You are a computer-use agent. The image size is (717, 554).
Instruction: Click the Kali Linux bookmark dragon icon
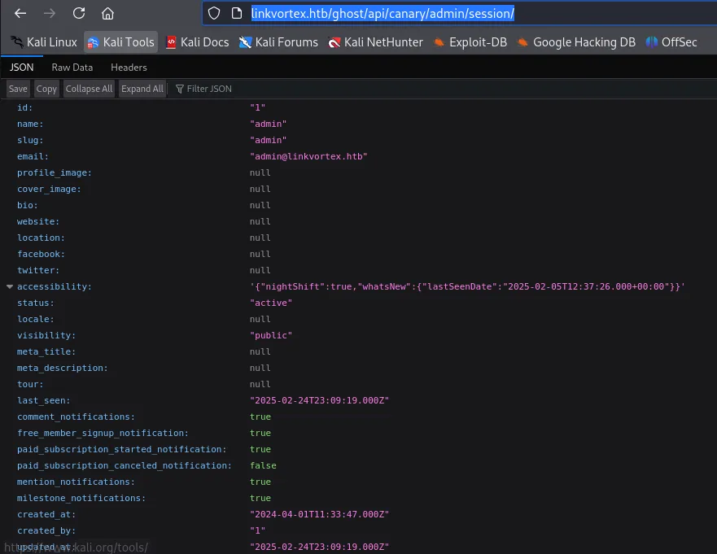17,42
